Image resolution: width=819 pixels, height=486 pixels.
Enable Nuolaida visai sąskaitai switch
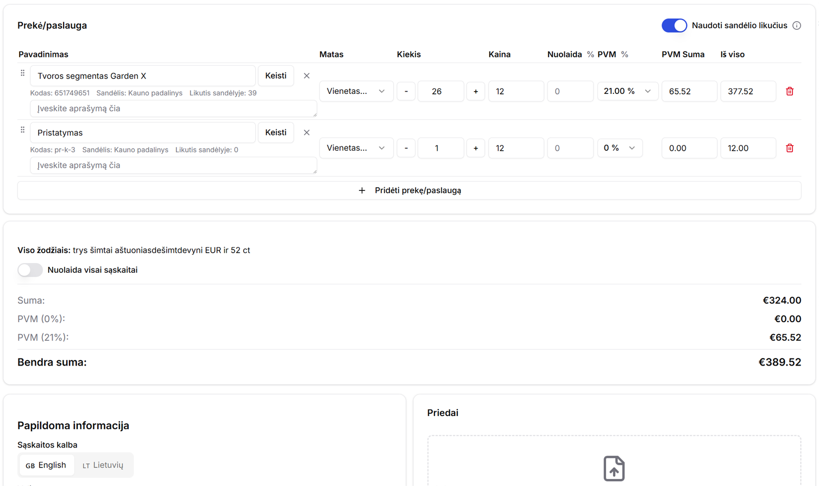coord(30,270)
